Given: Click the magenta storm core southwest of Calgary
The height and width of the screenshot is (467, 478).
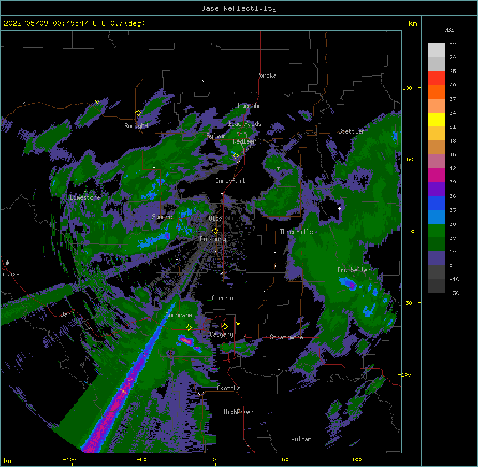Looking at the screenshot, I should (186, 340).
